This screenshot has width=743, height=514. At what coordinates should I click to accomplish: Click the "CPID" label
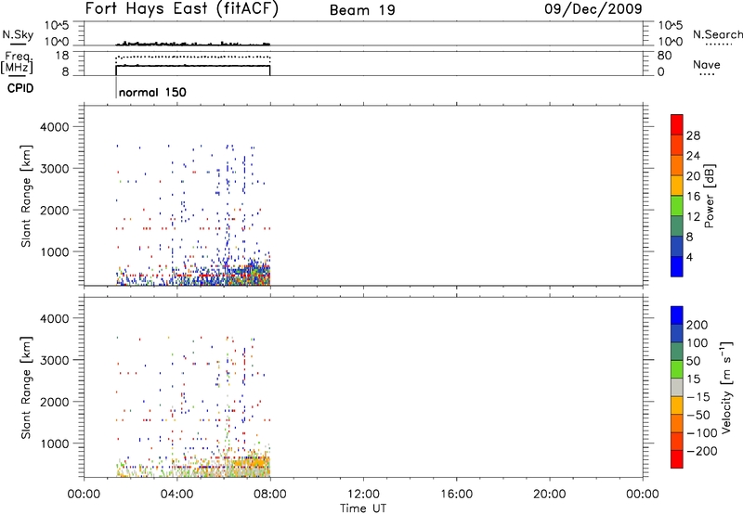[20, 88]
